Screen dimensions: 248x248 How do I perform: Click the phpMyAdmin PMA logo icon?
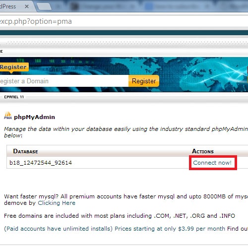[x=8, y=116]
